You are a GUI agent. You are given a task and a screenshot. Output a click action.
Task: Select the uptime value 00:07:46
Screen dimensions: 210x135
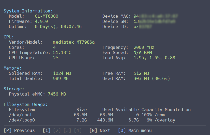pyautogui.click(x=71, y=27)
